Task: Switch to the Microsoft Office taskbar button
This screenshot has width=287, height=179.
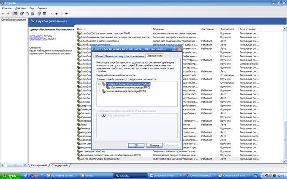Action: pos(165,176)
